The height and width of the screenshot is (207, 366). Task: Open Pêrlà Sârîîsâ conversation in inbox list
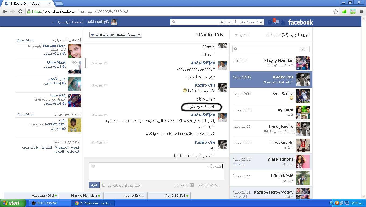(x=271, y=96)
